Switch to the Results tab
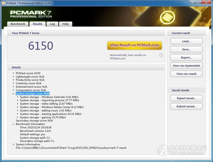 (x=38, y=24)
